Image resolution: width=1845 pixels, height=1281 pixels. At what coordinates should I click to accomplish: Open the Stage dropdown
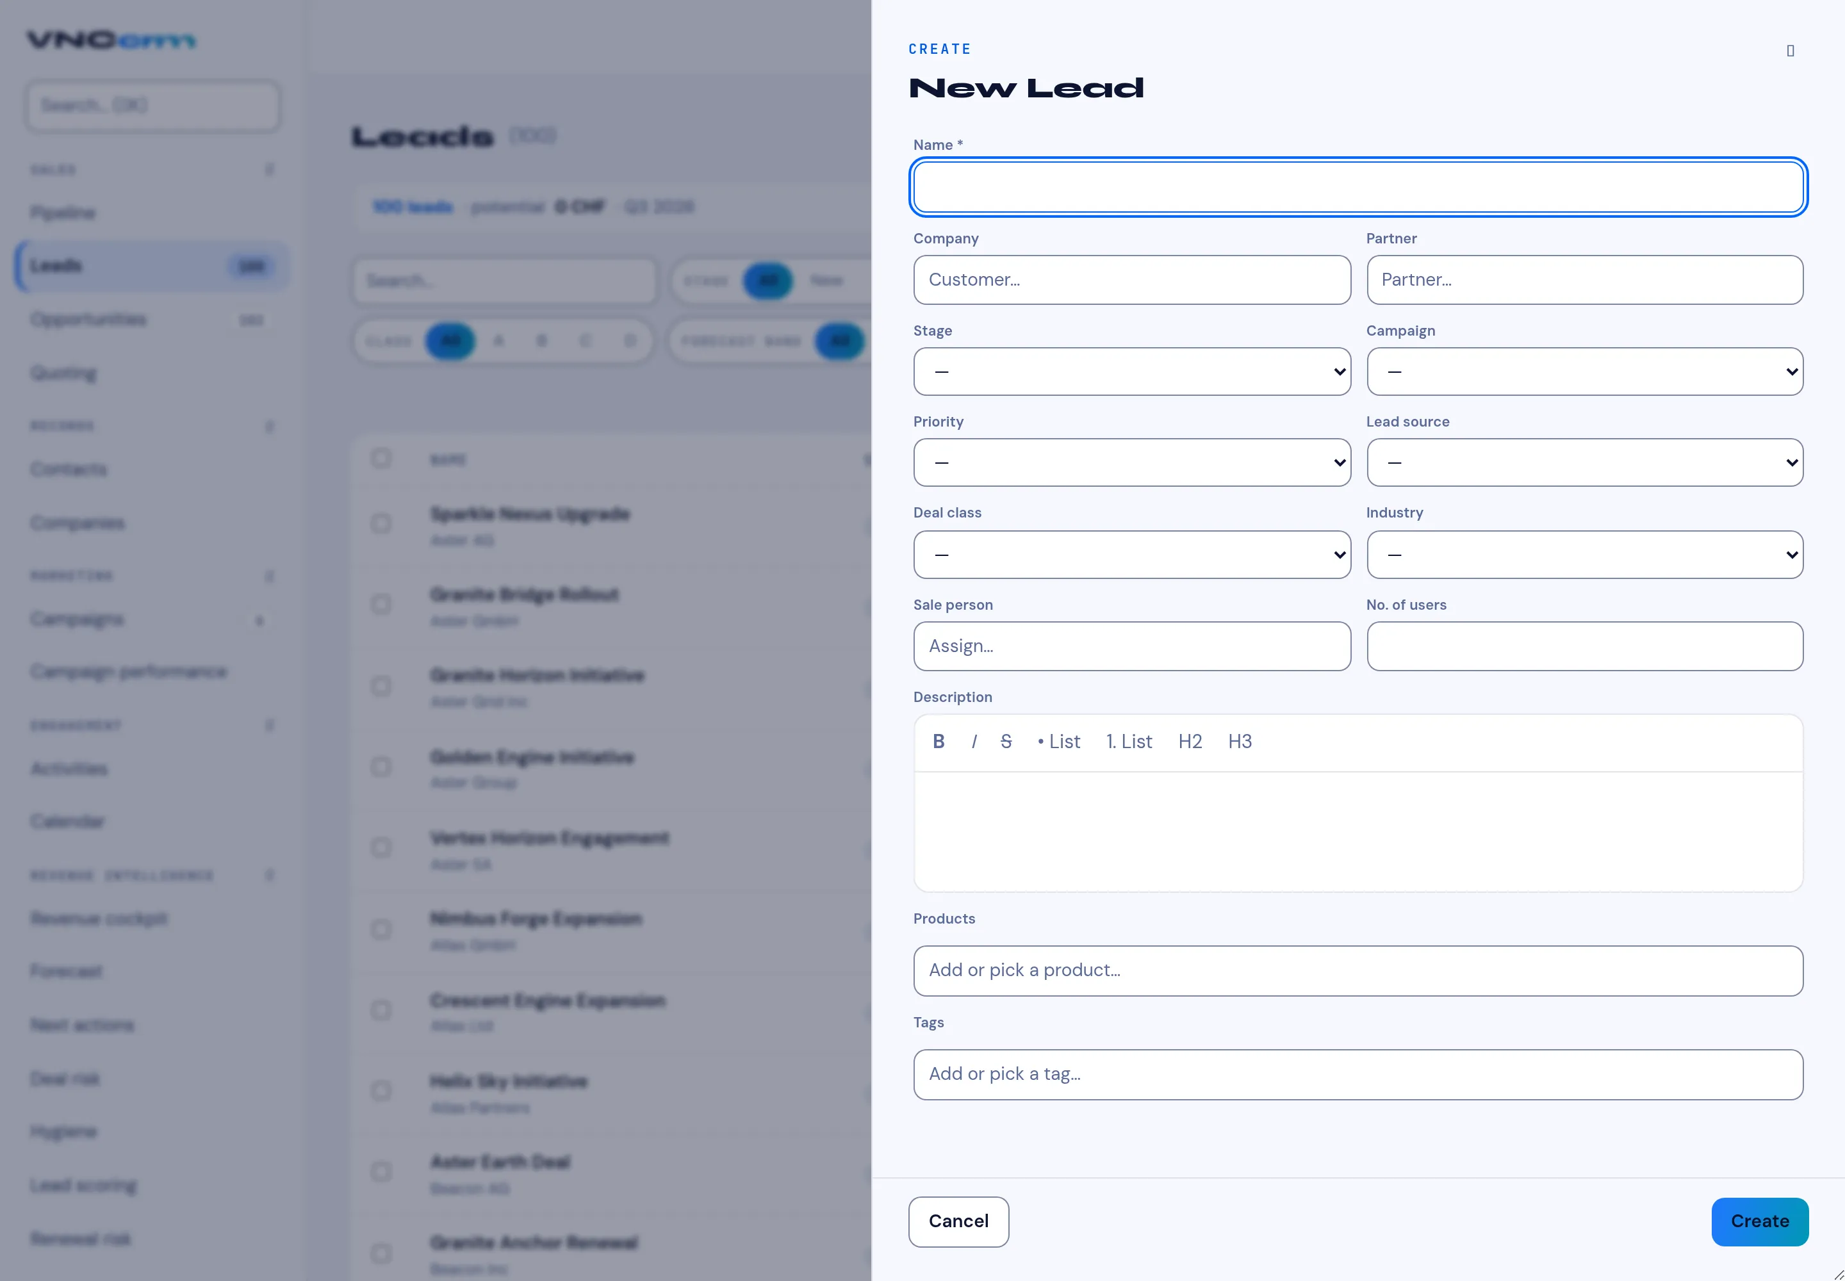click(x=1131, y=371)
